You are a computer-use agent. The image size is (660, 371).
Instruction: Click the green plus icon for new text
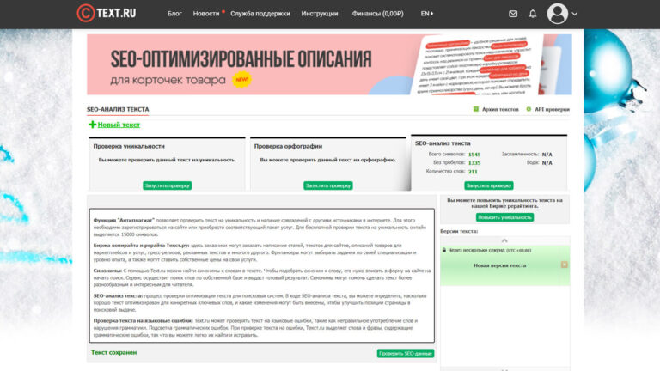point(93,125)
